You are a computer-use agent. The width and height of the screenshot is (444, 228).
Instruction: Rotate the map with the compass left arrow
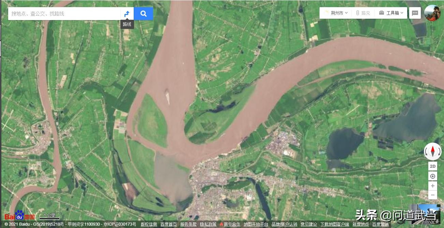click(x=426, y=151)
